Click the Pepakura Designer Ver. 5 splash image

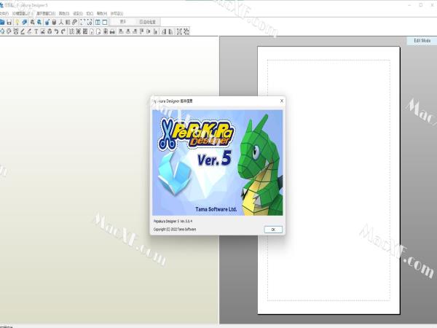click(217, 163)
